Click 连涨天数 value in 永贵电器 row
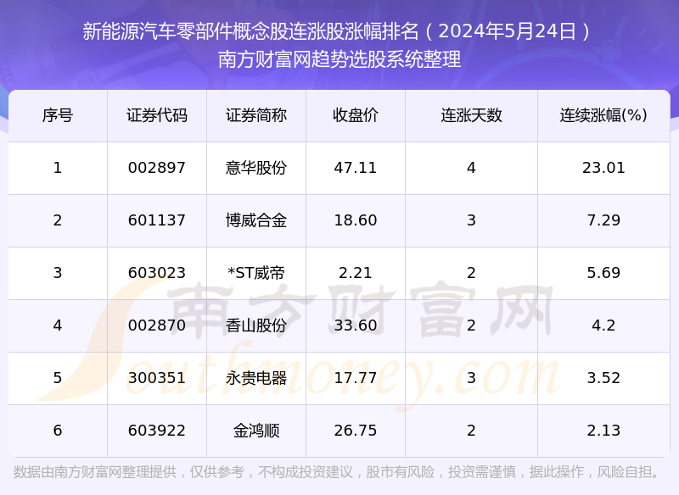 [471, 378]
